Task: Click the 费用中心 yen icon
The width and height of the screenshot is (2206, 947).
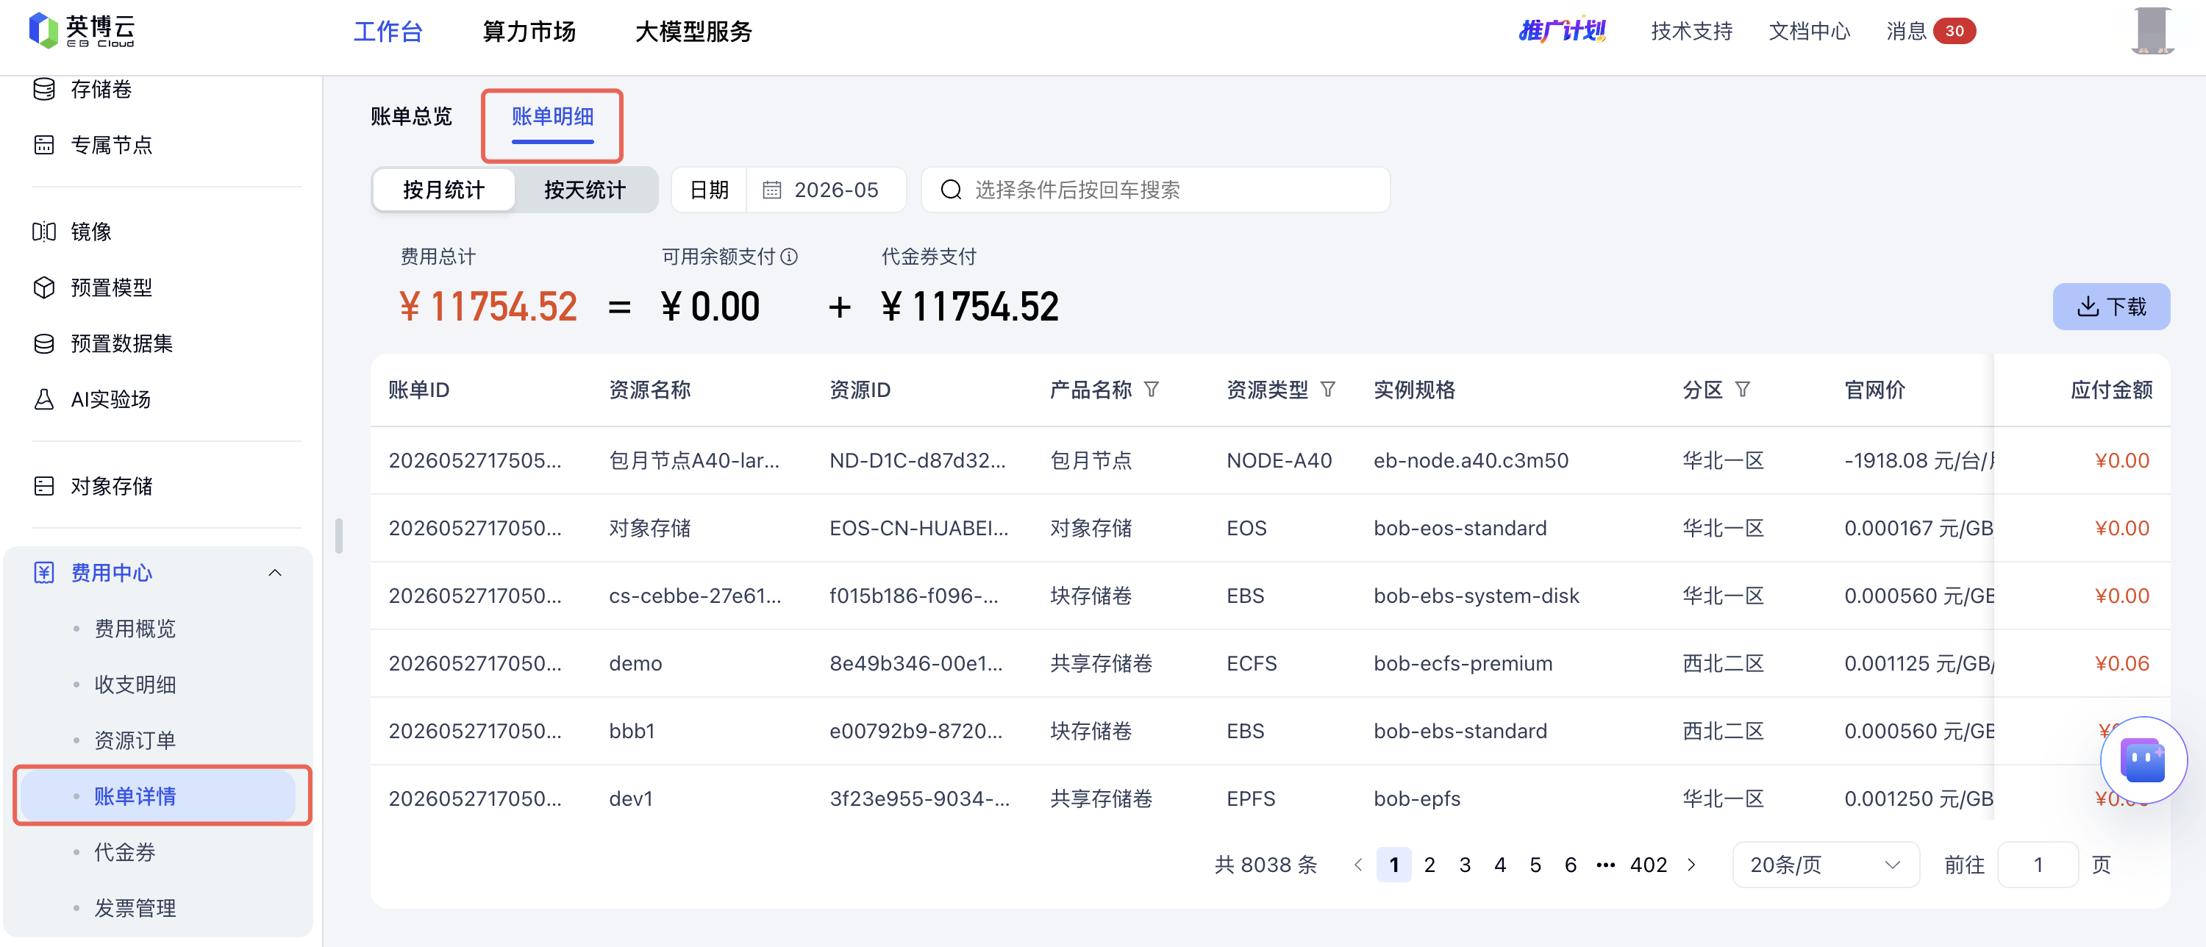Action: tap(43, 573)
